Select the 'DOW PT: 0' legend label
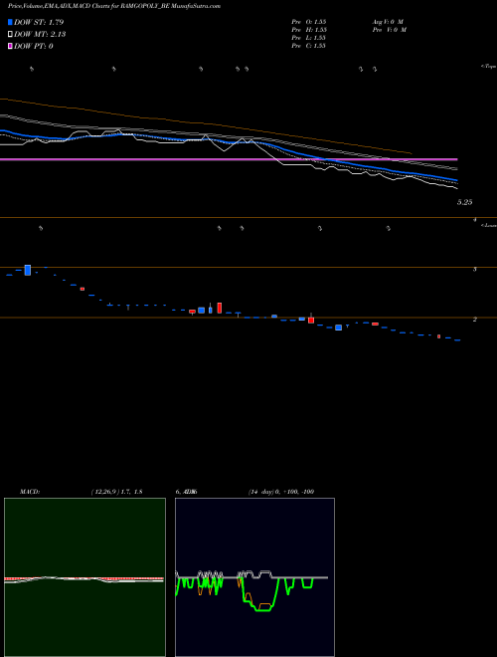This screenshot has width=497, height=657. (x=34, y=46)
